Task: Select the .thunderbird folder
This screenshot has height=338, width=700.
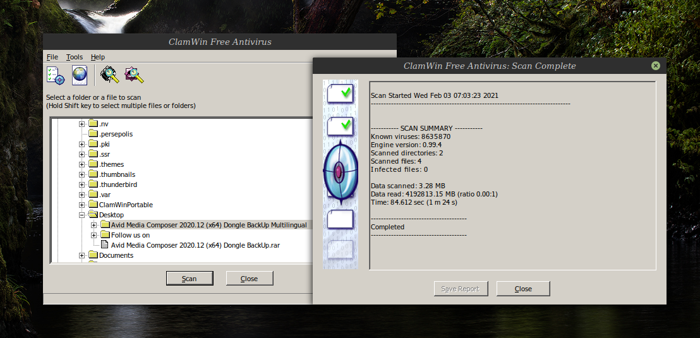Action: tap(118, 185)
